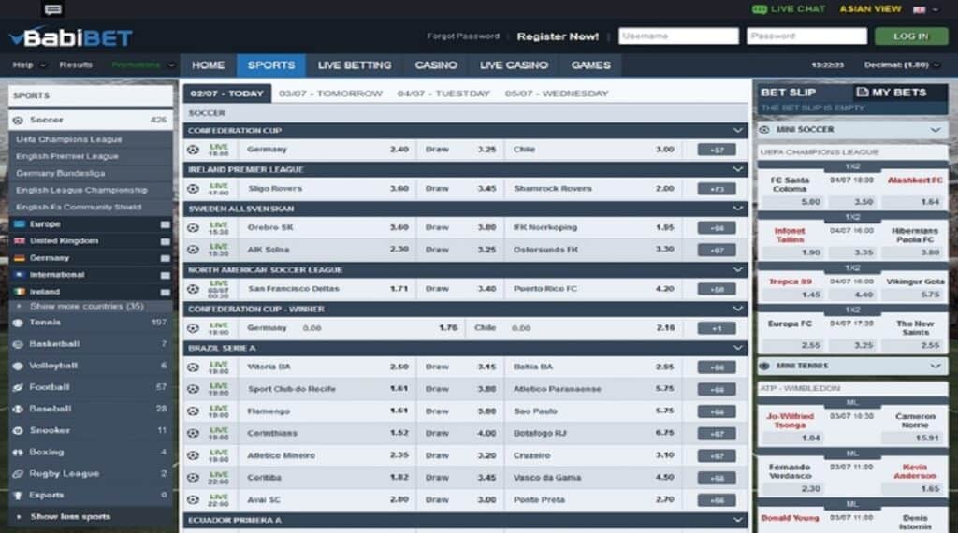
Task: Select the 04/07 Tuesday date tab
Action: pos(443,94)
